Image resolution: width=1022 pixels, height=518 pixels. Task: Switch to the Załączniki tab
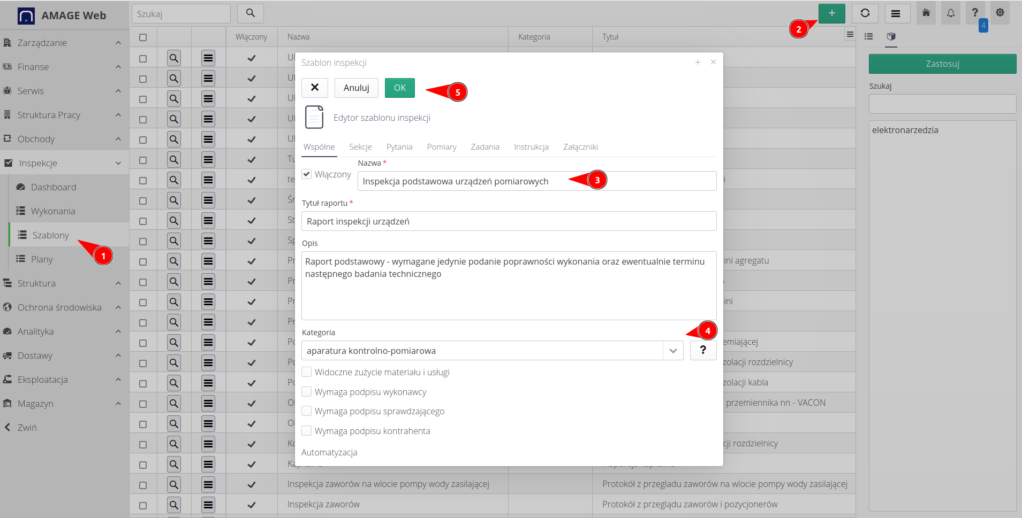point(580,147)
